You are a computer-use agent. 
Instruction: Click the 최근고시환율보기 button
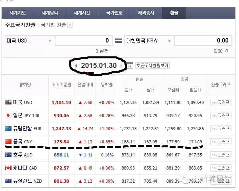(152, 65)
